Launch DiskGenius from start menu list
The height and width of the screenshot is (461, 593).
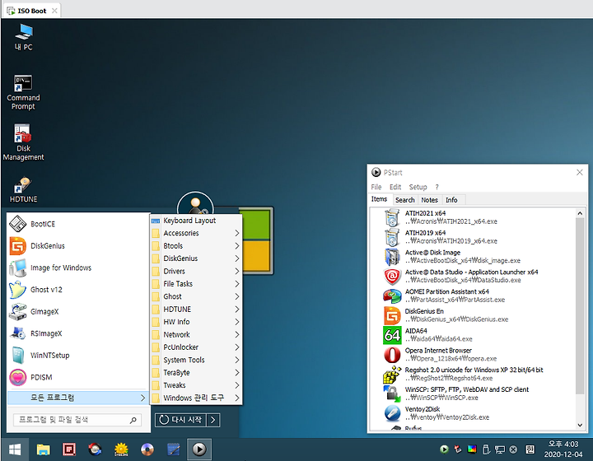pos(78,245)
